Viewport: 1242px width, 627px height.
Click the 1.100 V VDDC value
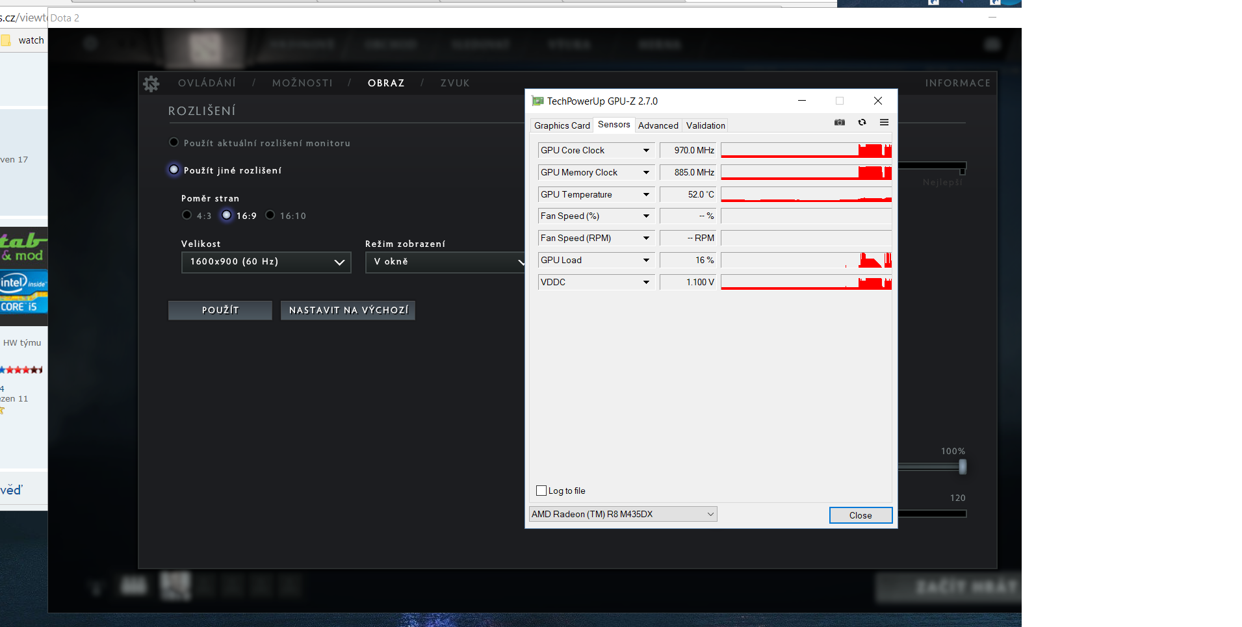coord(688,282)
